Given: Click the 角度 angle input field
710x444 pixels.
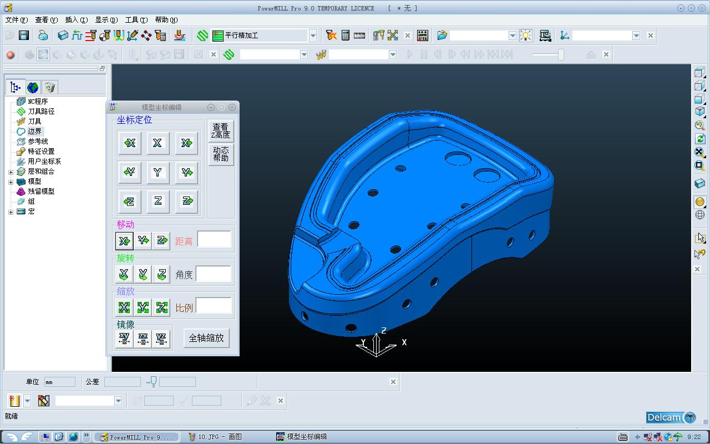Looking at the screenshot, I should tap(214, 274).
